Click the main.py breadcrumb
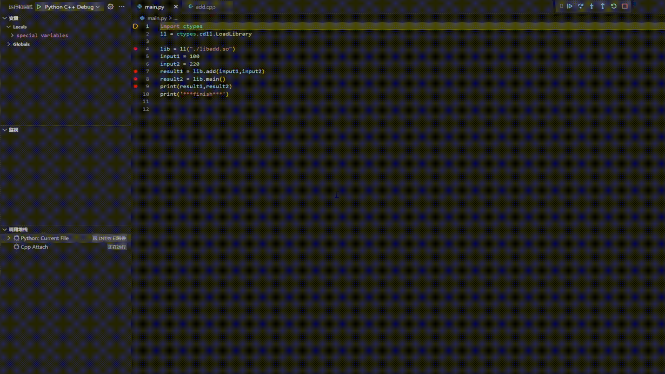The height and width of the screenshot is (374, 665). 157,18
